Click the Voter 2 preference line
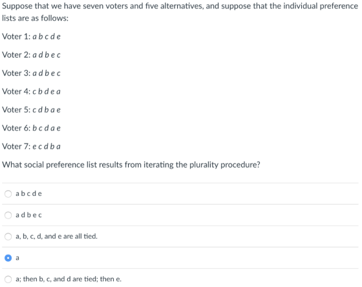This screenshot has width=362, height=287. coord(32,55)
